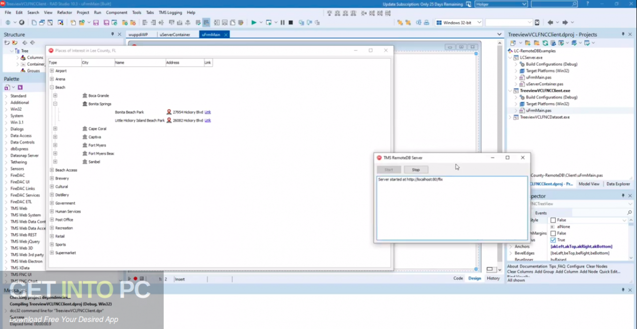
Task: Click Delete item icon in Structure toolbar
Action: tap(14, 43)
